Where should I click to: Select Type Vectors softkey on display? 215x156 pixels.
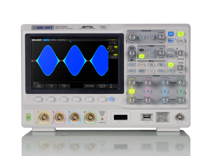39,86
